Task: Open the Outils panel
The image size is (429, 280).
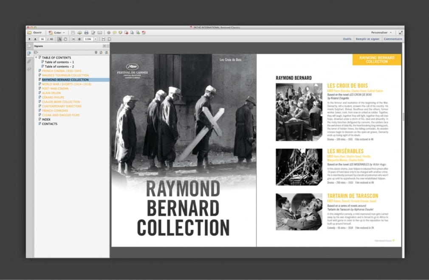Action: pyautogui.click(x=347, y=39)
